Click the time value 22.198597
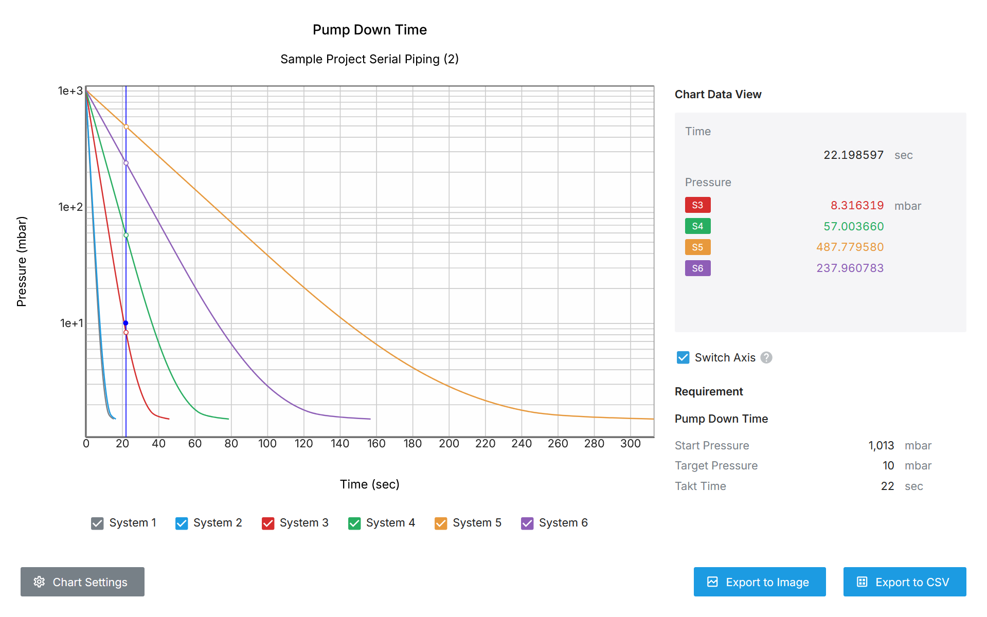This screenshot has height=617, width=987. pos(854,155)
